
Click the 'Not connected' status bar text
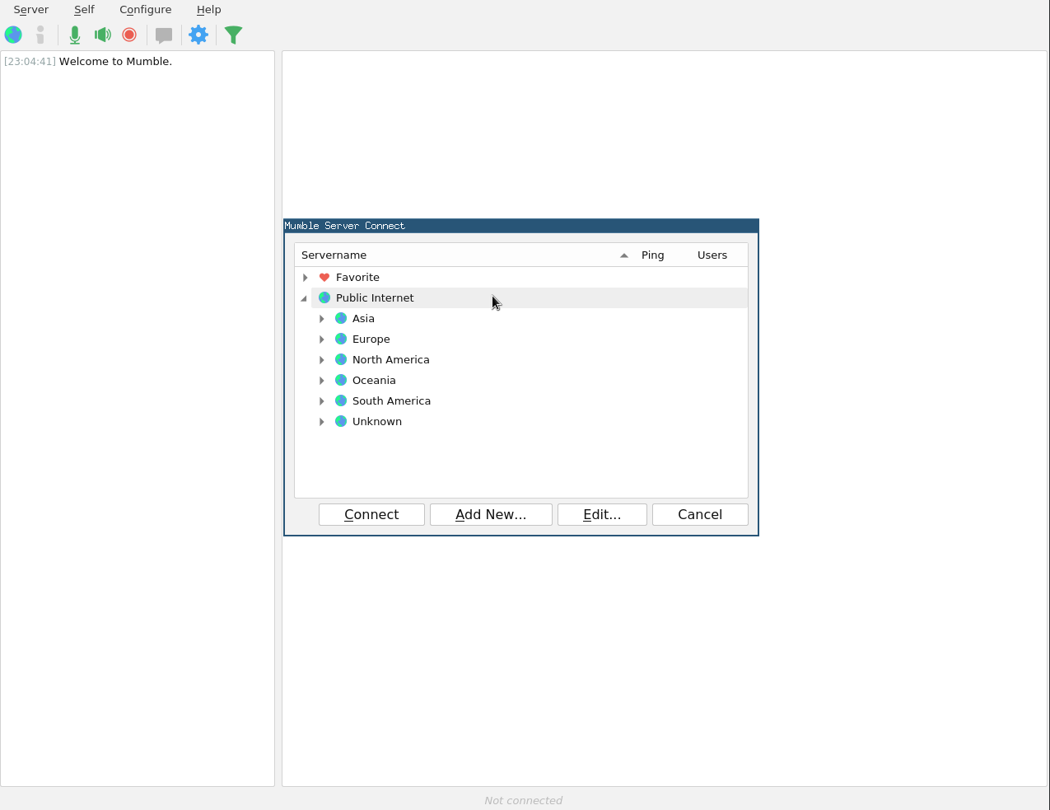(x=524, y=800)
